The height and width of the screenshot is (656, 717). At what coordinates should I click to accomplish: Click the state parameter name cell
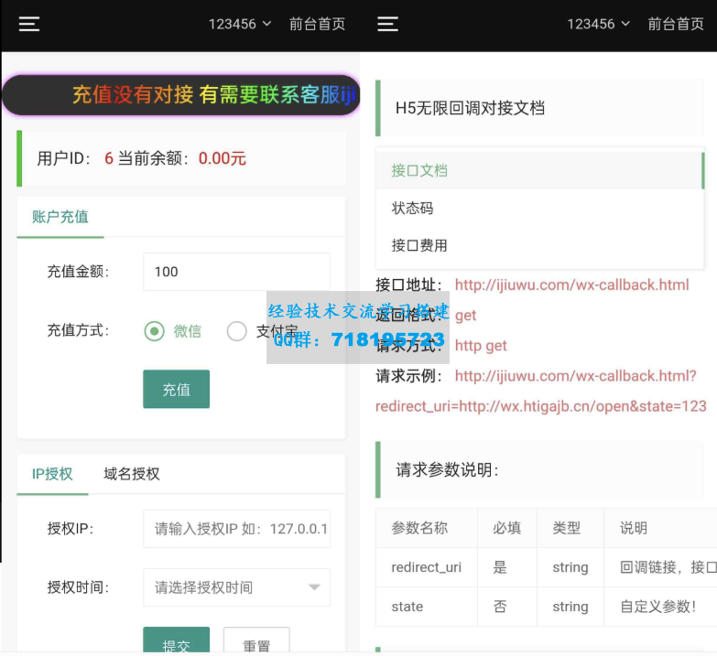tap(426, 607)
